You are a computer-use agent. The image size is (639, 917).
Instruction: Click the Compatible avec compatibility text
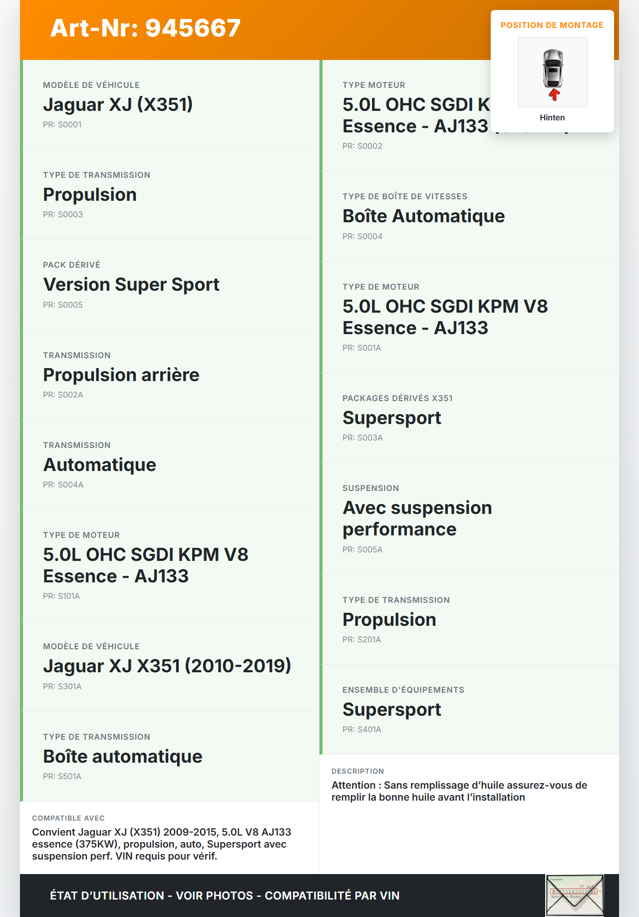pos(161,844)
